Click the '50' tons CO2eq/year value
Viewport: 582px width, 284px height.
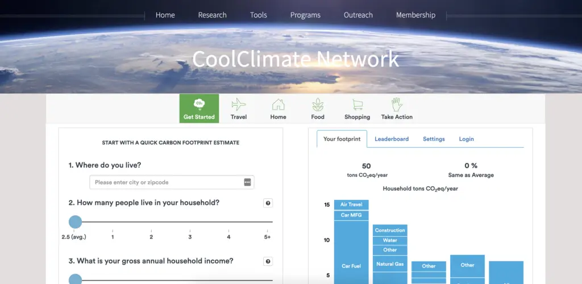pyautogui.click(x=367, y=166)
